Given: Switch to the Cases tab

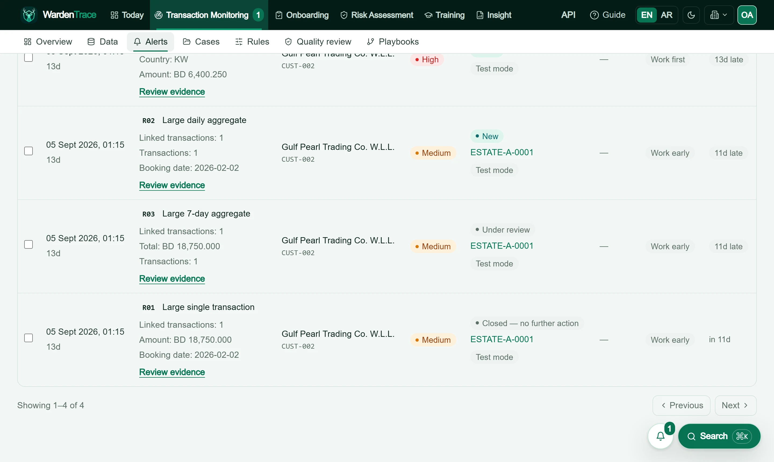Looking at the screenshot, I should click(201, 42).
